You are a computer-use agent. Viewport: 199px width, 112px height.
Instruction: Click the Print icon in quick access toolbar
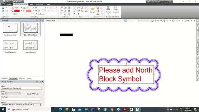tap(14, 2)
